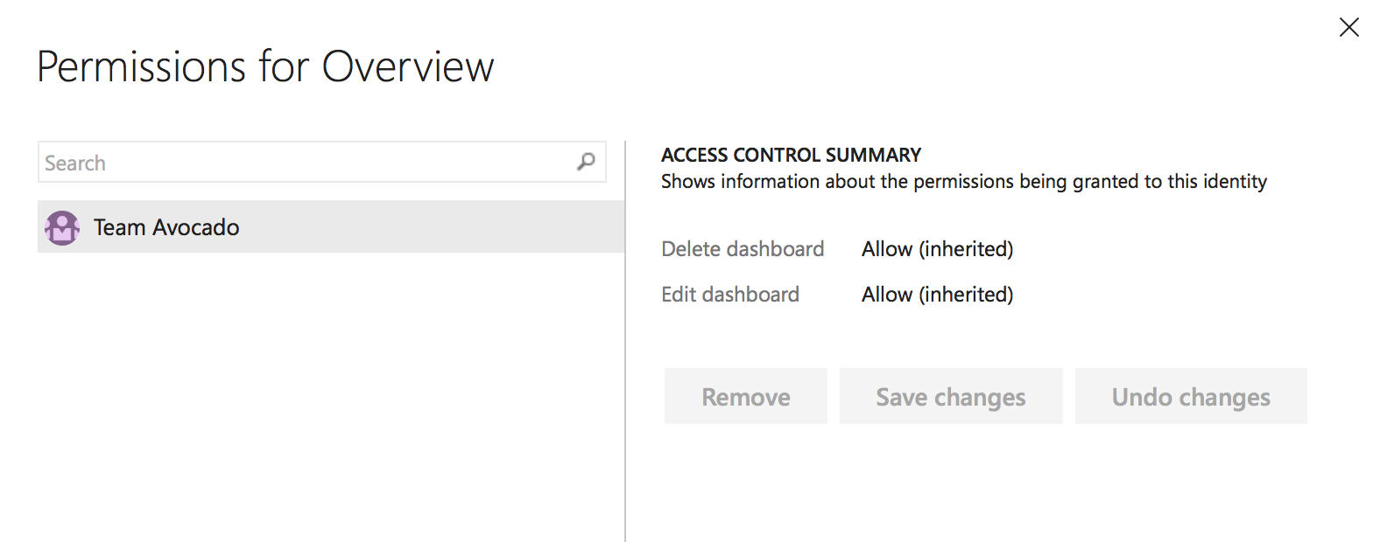Click the Edit dashboard permission label
This screenshot has height=542, width=1387.
pos(730,295)
